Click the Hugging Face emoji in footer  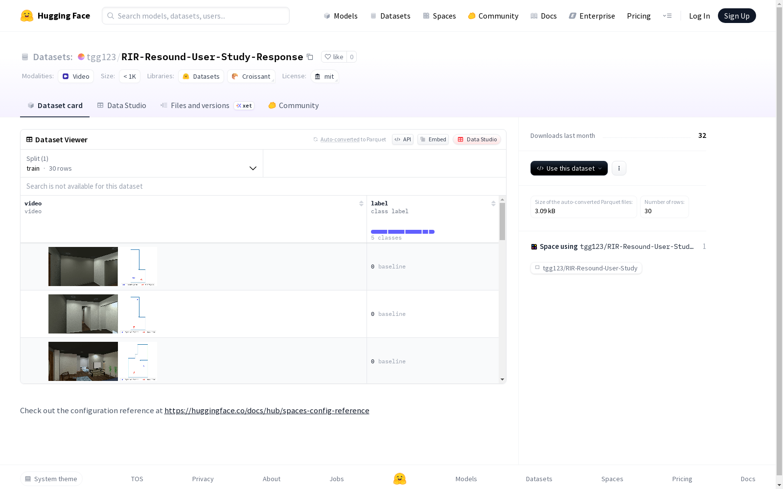(x=400, y=479)
